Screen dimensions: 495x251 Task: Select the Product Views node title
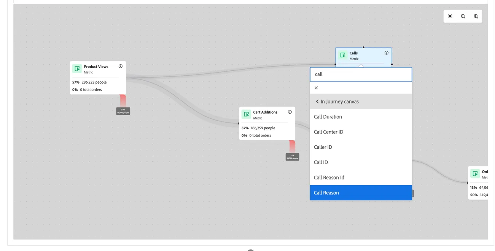(96, 67)
